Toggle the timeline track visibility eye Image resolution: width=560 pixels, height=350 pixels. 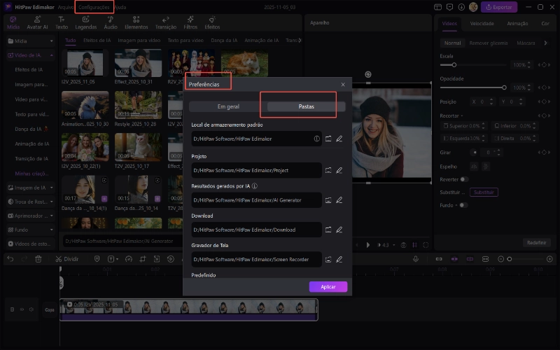pos(22,309)
